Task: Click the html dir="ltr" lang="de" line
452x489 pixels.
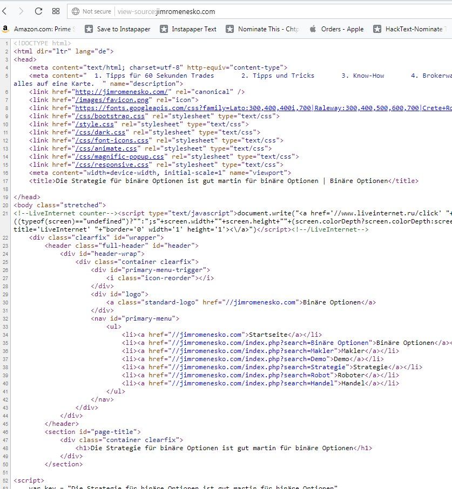Action: click(x=64, y=51)
